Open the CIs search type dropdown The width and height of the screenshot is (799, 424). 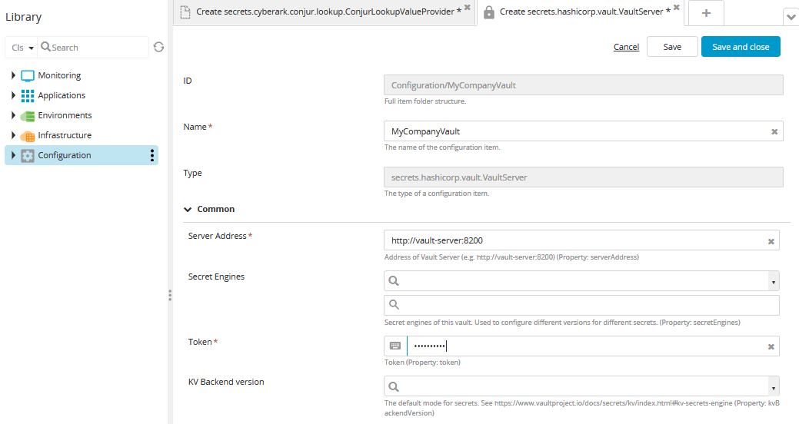[x=22, y=48]
